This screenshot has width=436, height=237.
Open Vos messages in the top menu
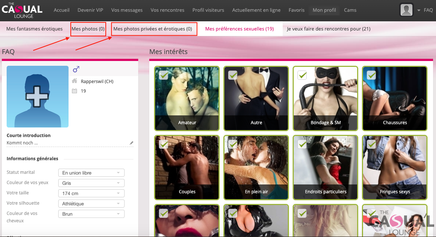[x=127, y=10]
